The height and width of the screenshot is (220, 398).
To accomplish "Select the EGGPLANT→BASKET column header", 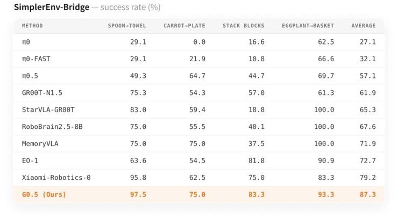I will (x=308, y=26).
